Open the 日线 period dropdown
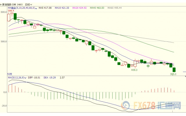This screenshot has width=186, height=116. [28, 5]
